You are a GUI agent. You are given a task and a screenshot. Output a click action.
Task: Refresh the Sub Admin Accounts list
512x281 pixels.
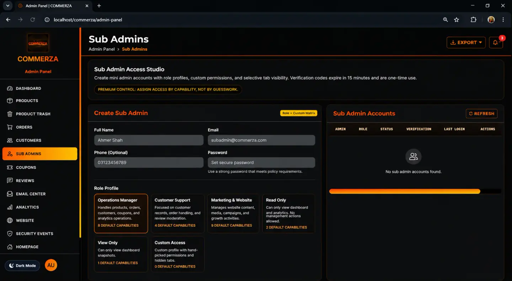[481, 114]
